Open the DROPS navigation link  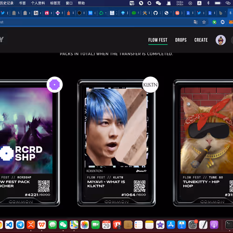tap(181, 40)
